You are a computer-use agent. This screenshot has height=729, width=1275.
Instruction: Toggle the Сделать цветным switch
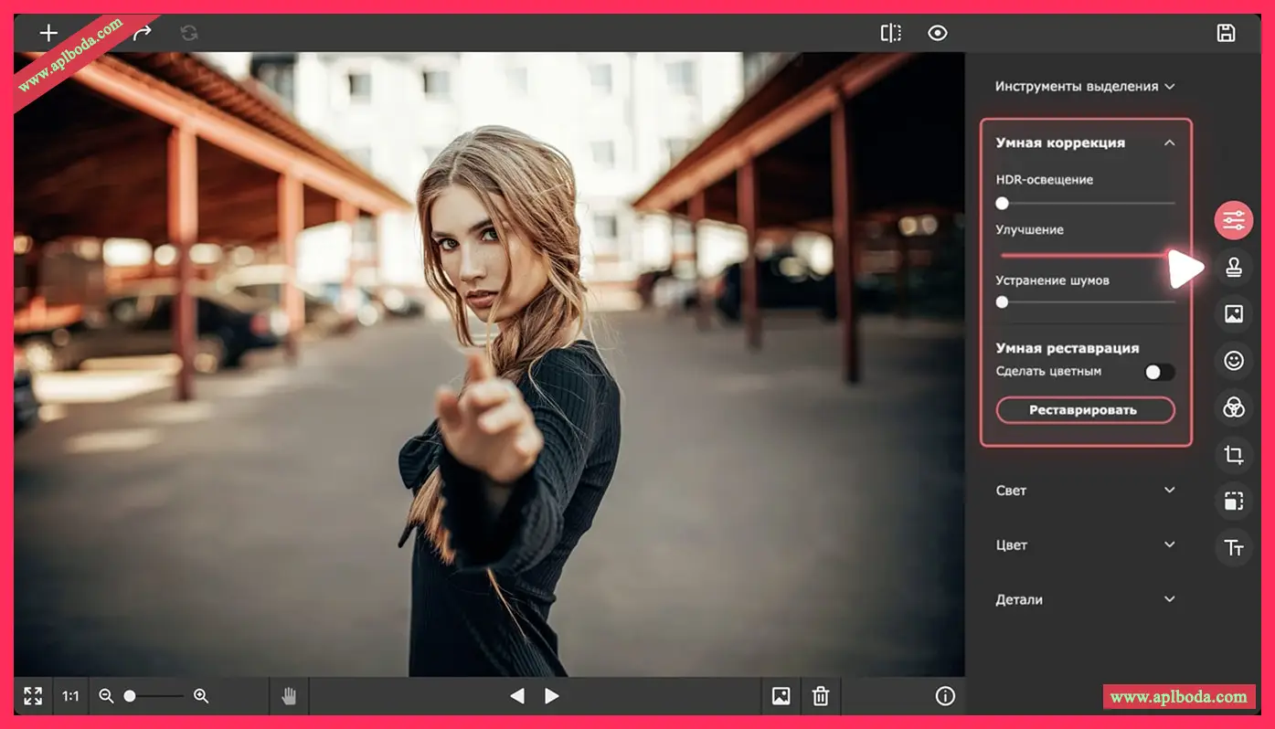1159,372
